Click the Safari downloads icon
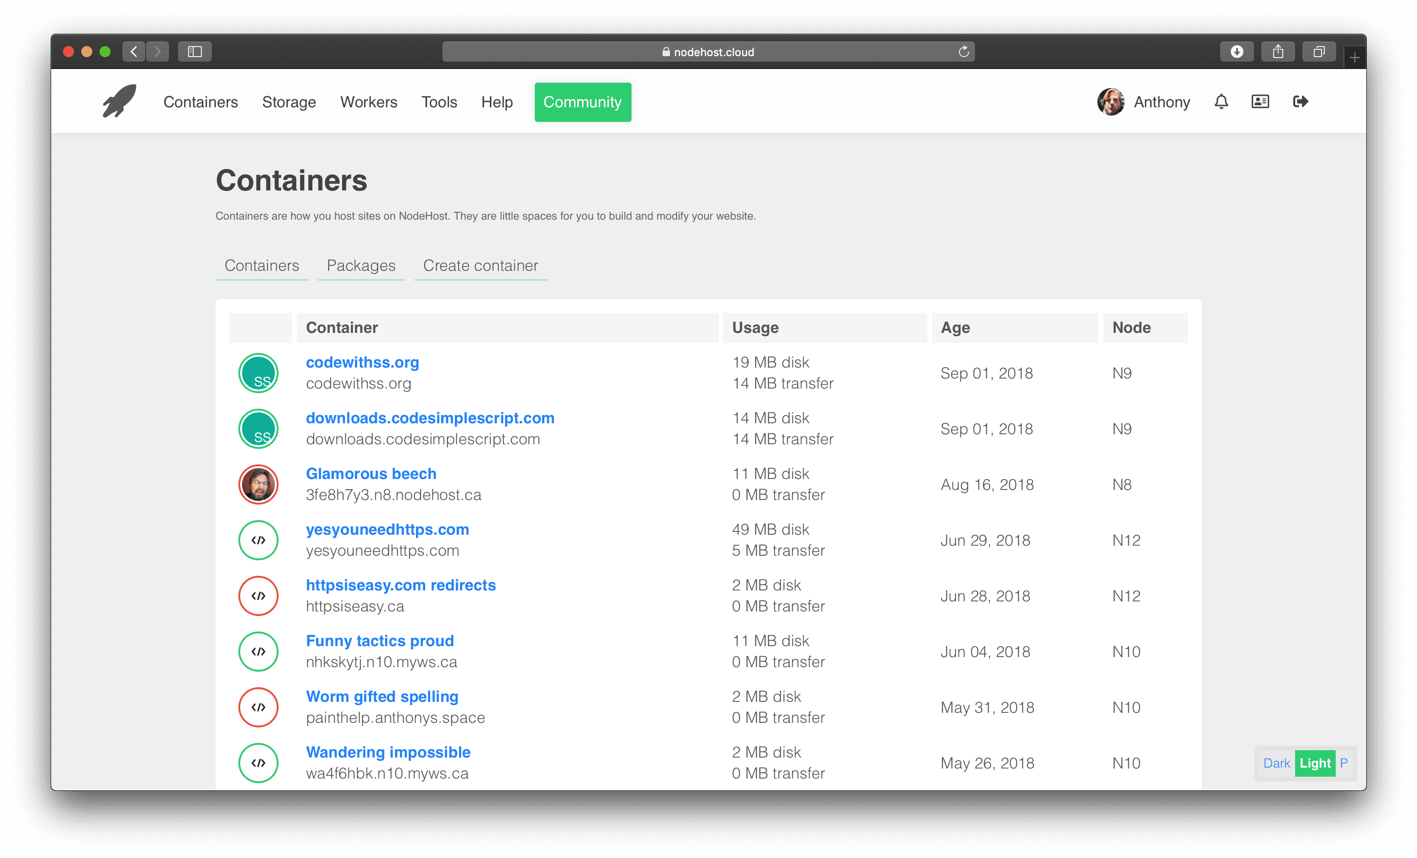1417x858 pixels. (1237, 52)
